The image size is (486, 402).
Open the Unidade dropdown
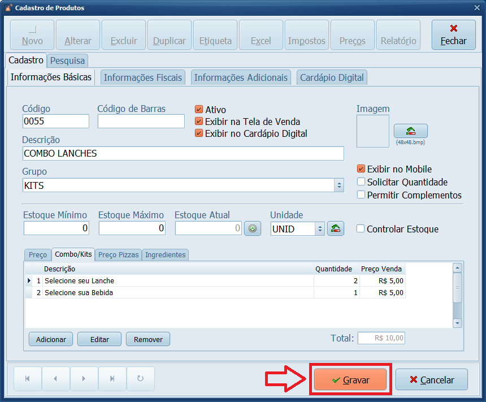pyautogui.click(x=319, y=228)
